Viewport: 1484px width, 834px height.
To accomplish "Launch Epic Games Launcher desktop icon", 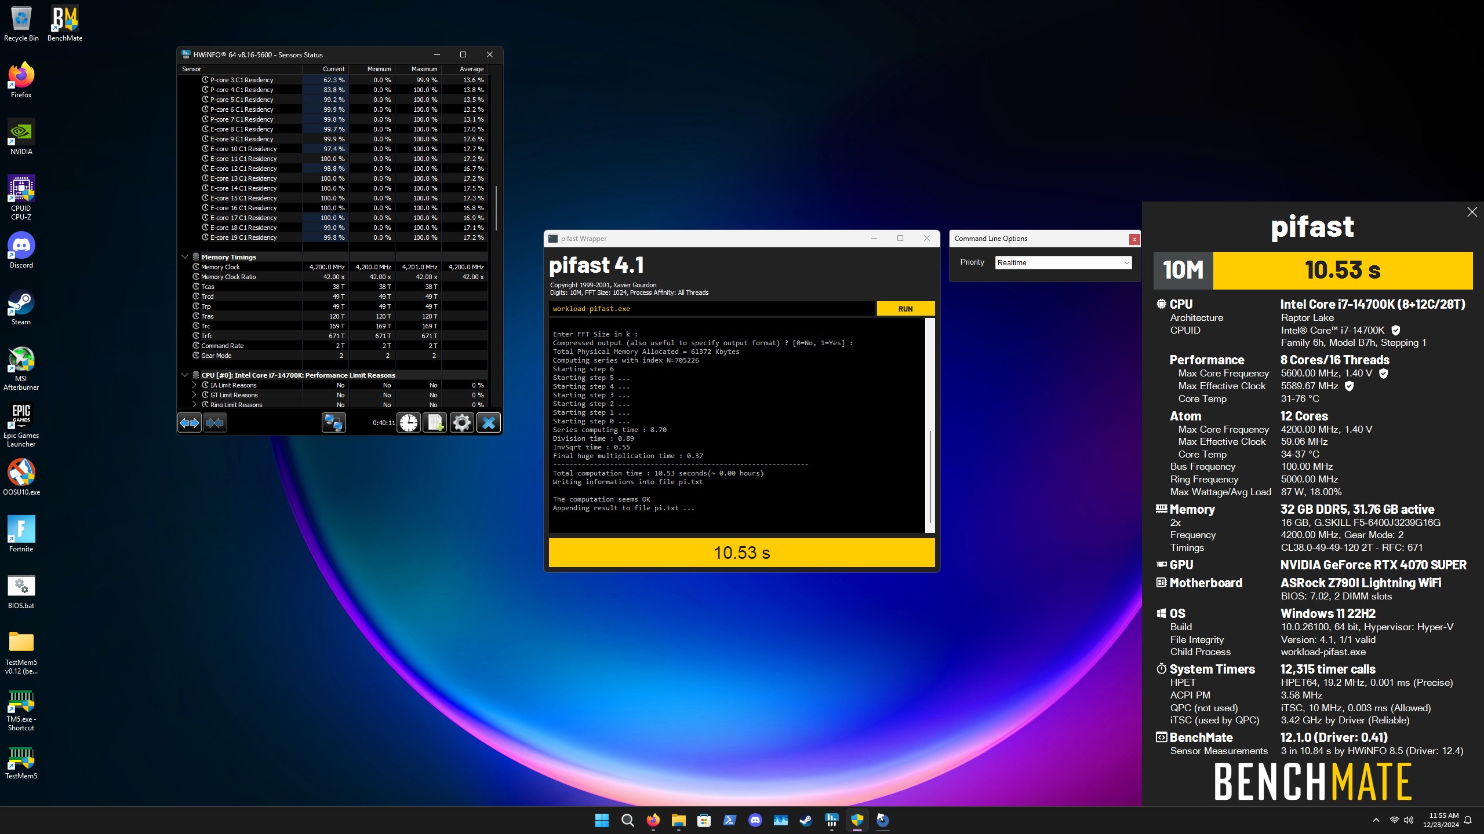I will pyautogui.click(x=21, y=425).
